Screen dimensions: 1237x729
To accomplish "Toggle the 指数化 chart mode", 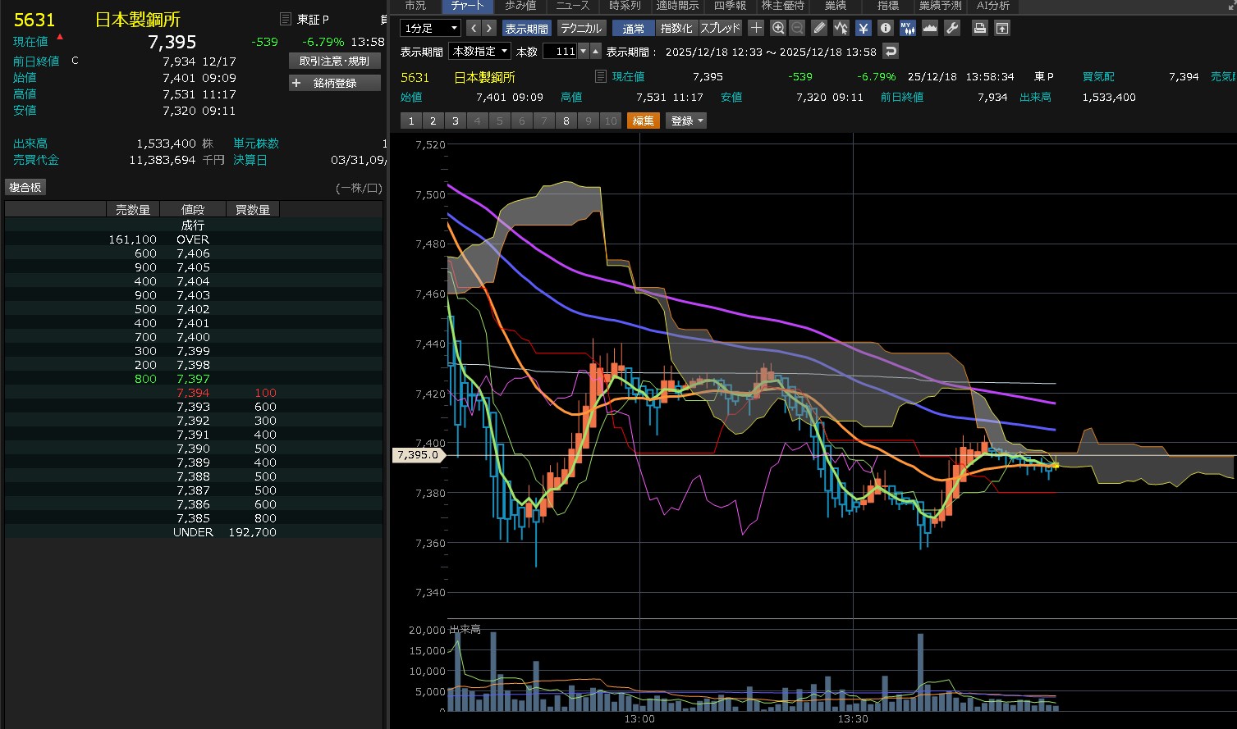I will tap(676, 28).
